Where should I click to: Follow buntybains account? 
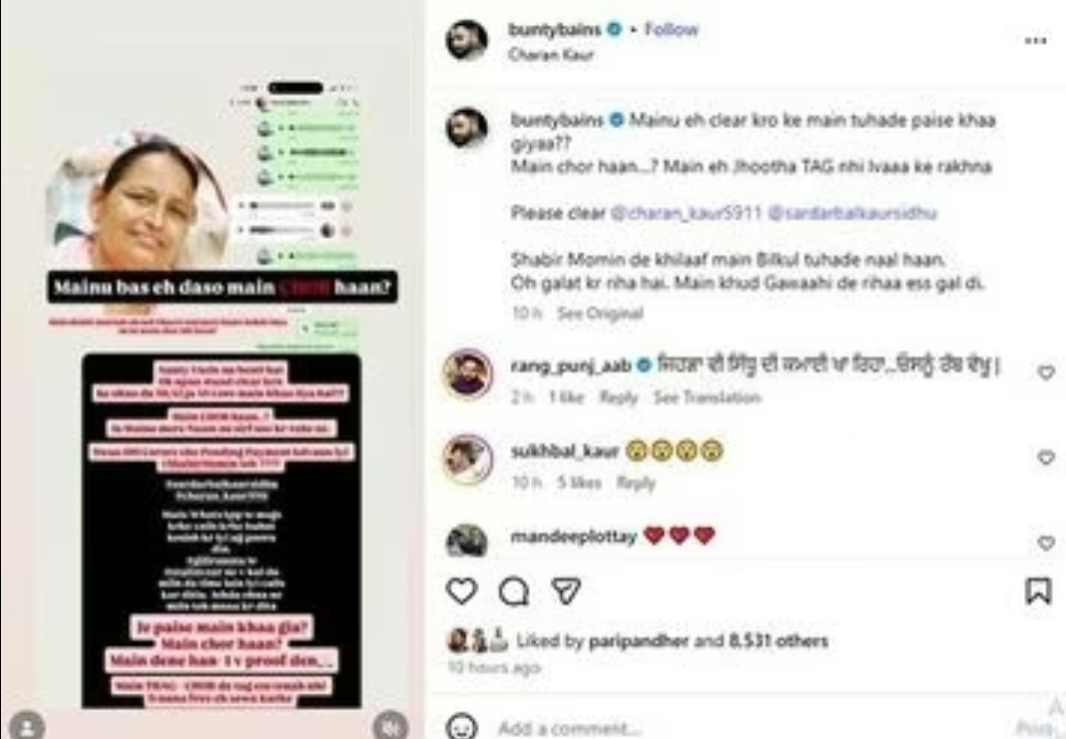[x=671, y=29]
